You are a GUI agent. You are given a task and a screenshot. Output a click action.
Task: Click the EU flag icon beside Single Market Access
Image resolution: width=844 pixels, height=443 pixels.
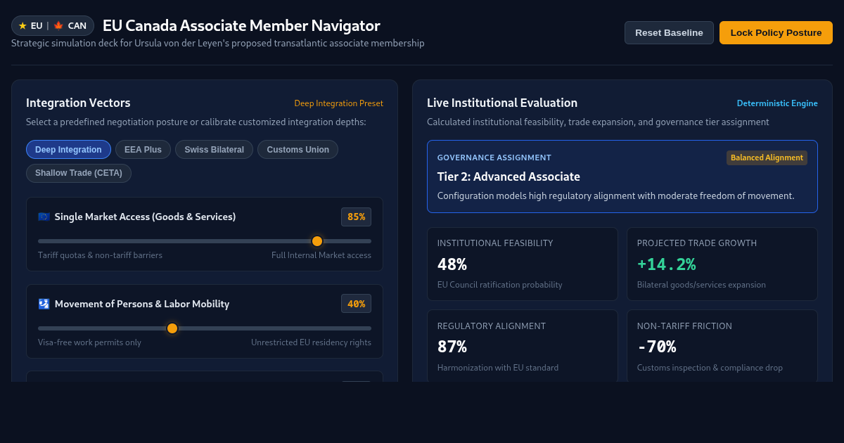click(44, 217)
